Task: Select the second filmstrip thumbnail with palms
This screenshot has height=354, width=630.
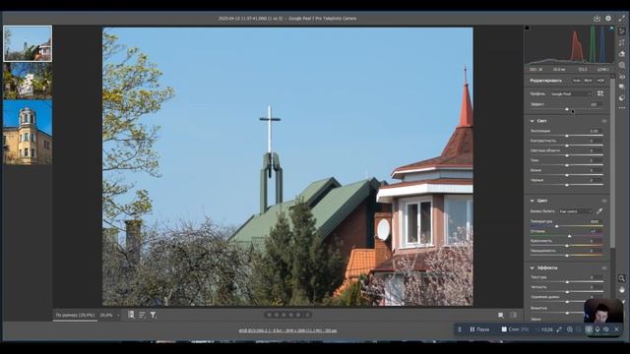Action: [x=28, y=81]
